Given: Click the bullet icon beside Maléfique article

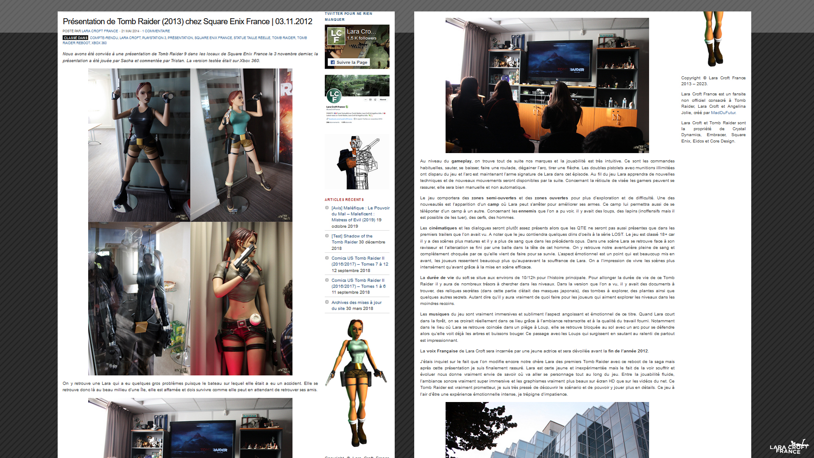Looking at the screenshot, I should pos(327,208).
